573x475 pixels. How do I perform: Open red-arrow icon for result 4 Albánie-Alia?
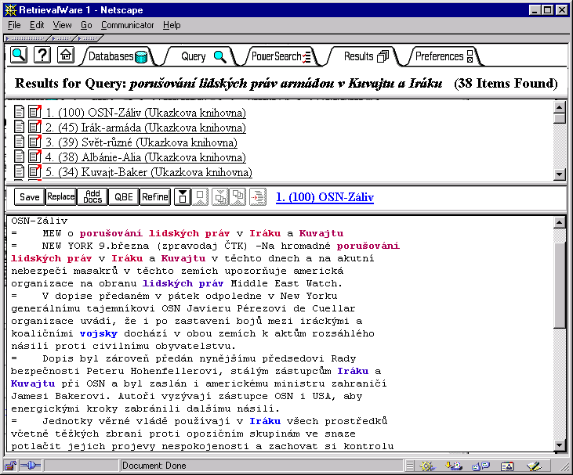[34, 157]
